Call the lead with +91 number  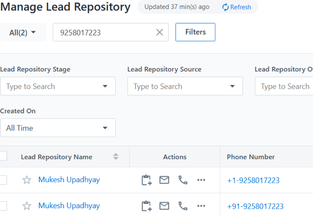(x=183, y=206)
